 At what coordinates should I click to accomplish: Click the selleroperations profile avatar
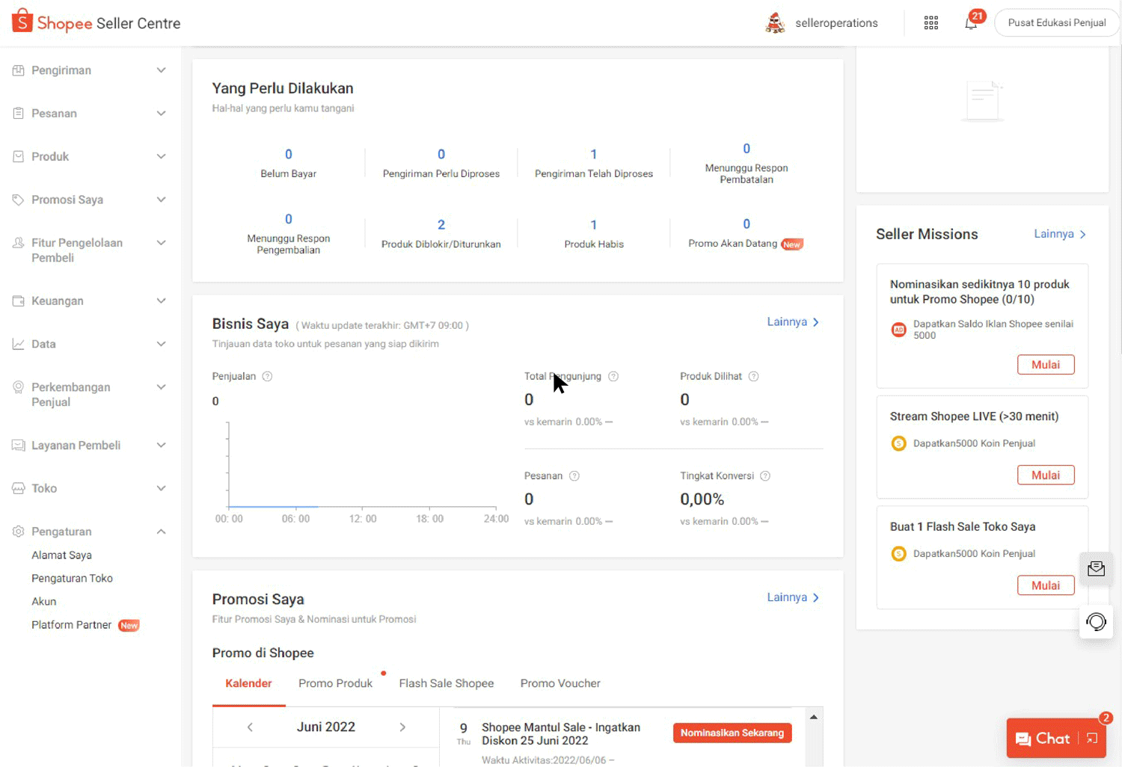(x=775, y=23)
